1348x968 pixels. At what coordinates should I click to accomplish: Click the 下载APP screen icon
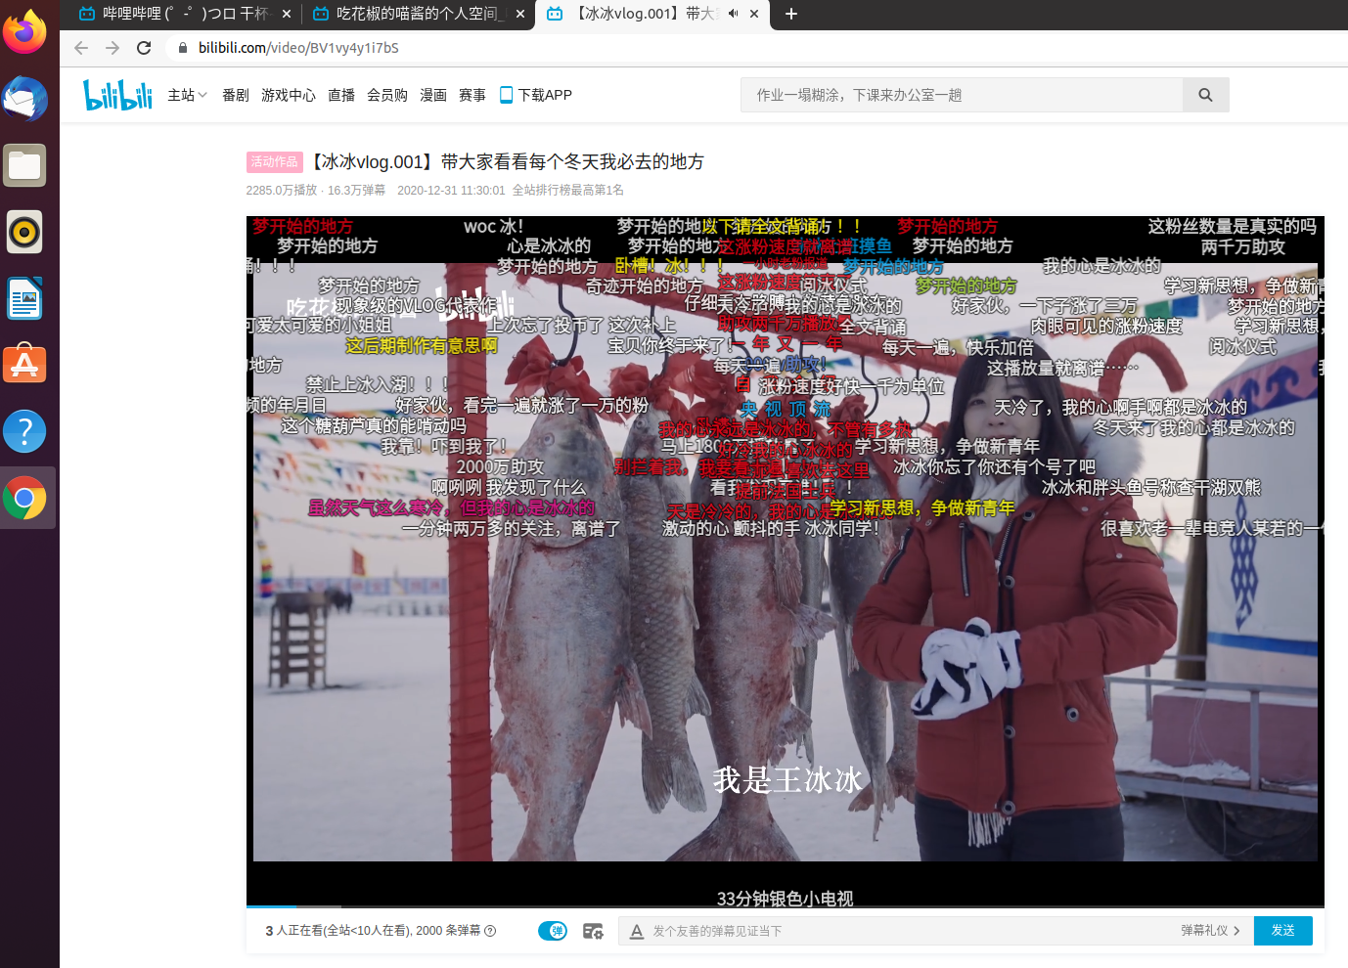click(506, 94)
